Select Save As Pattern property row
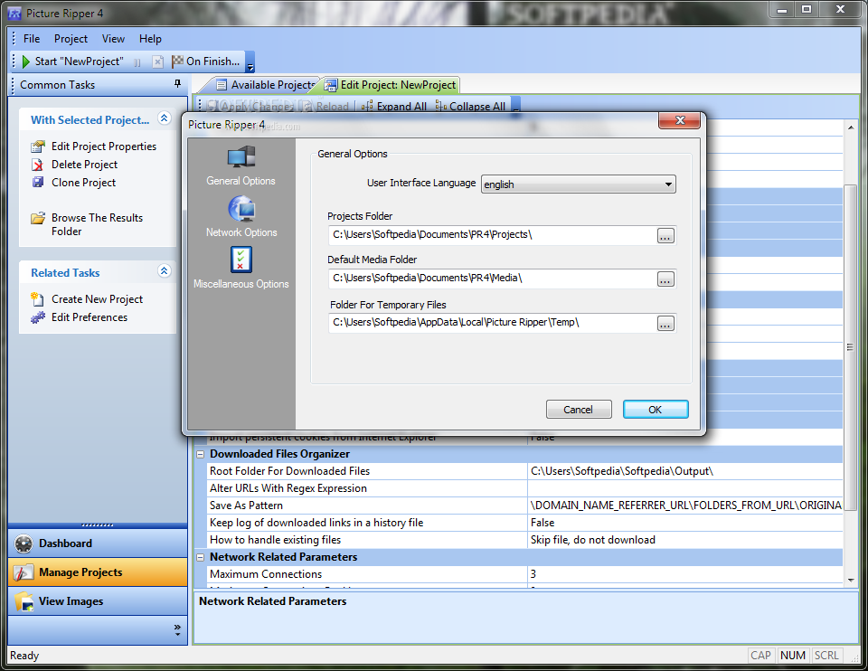Image resolution: width=868 pixels, height=671 pixels. (x=524, y=506)
